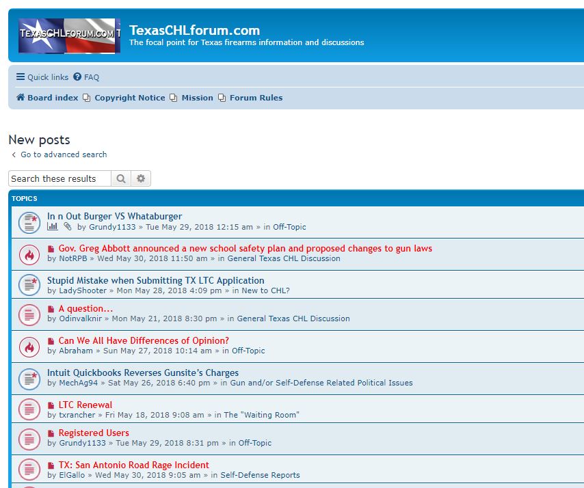Open the FAQ page
584x488 pixels.
[86, 77]
